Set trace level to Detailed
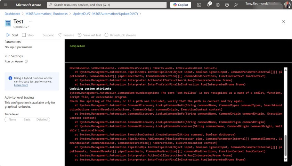This screenshot has width=292, height=166. [x=42, y=119]
